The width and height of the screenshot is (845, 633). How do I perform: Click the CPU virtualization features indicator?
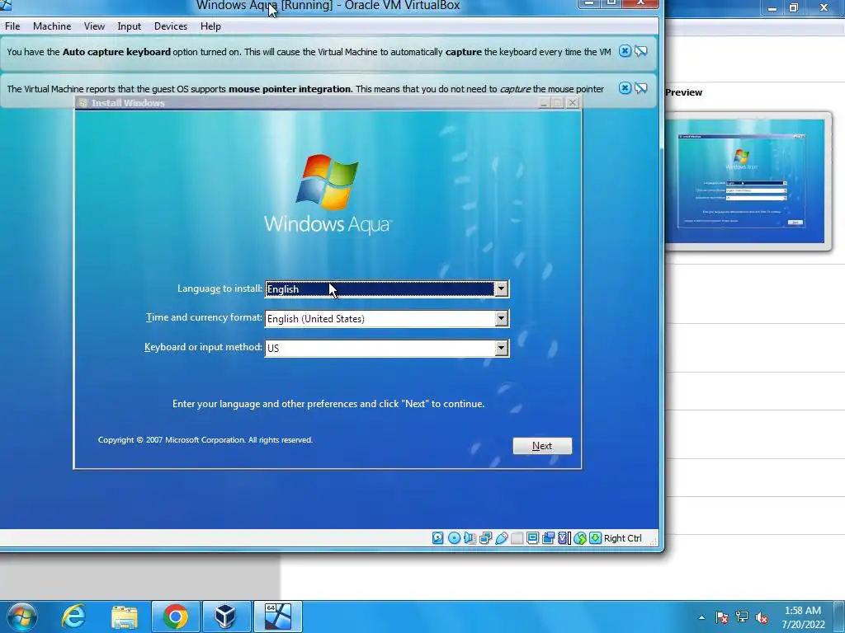tap(564, 537)
